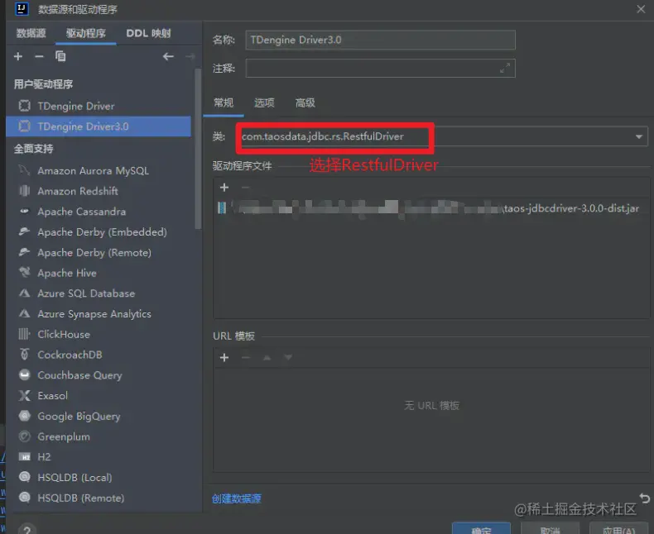
Task: Open the 选项 tab
Action: (264, 103)
